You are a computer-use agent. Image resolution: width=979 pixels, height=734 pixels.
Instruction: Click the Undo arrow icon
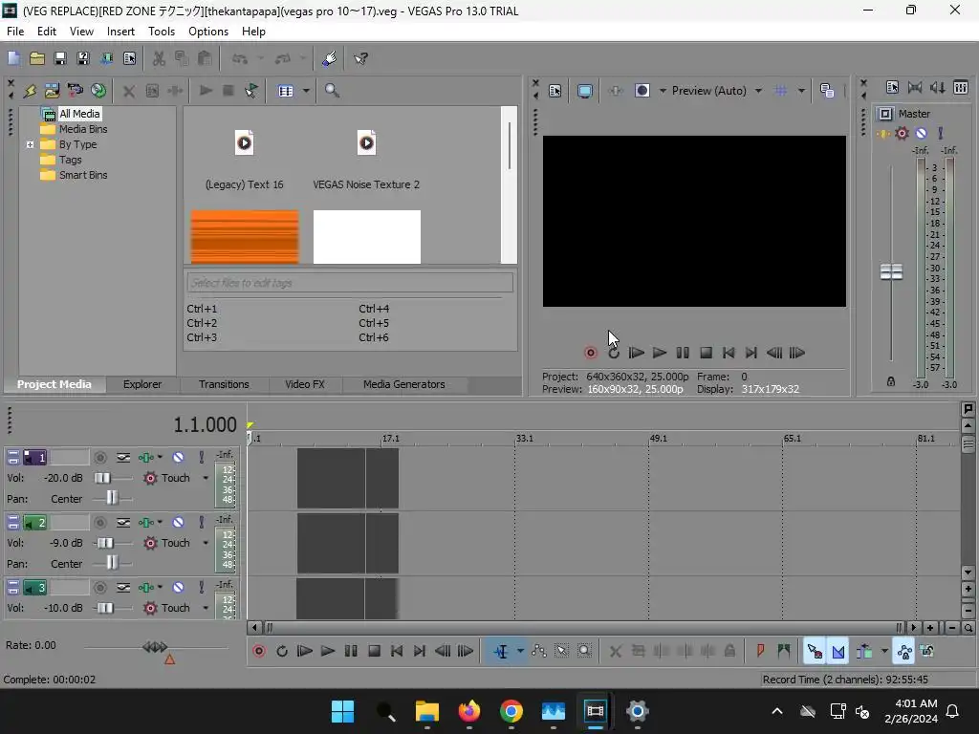point(240,58)
